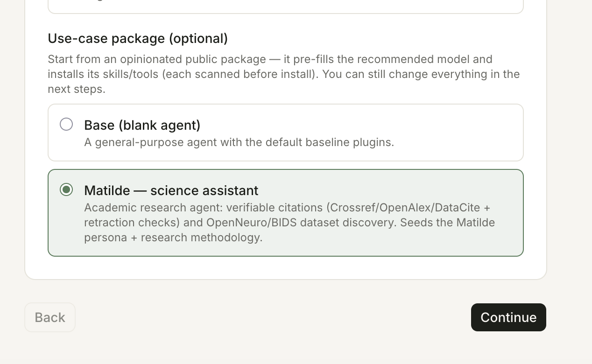
Task: Choose the Base package option card
Action: click(286, 133)
